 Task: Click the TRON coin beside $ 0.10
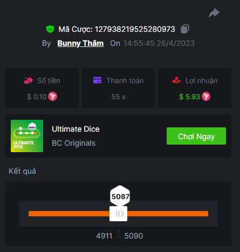(x=53, y=97)
